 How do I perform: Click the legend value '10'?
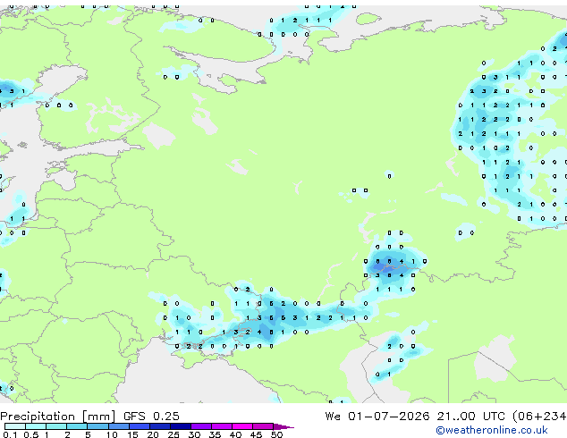click(112, 434)
